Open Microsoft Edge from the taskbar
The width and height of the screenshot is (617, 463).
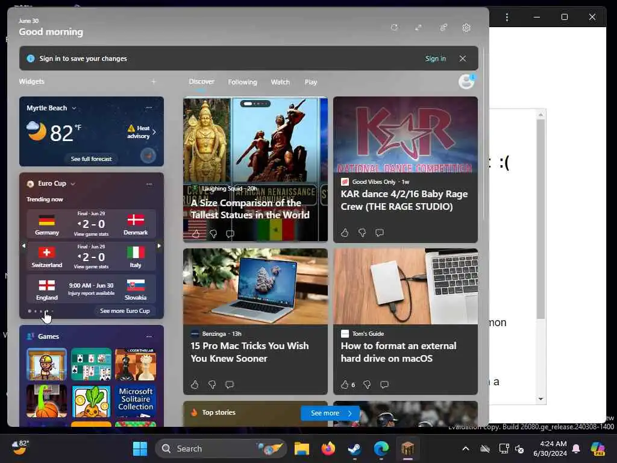click(381, 449)
